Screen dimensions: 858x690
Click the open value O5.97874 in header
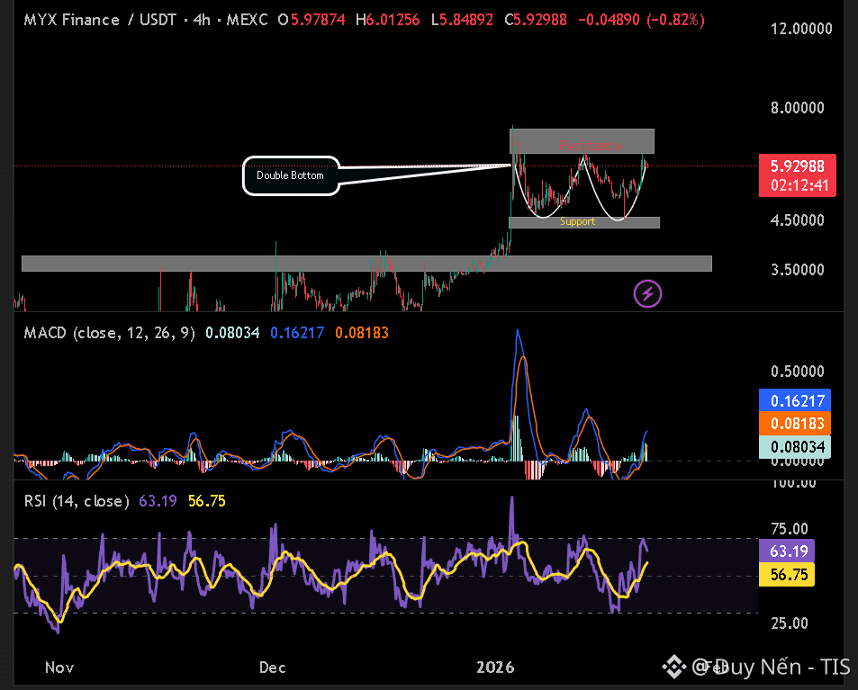[312, 20]
